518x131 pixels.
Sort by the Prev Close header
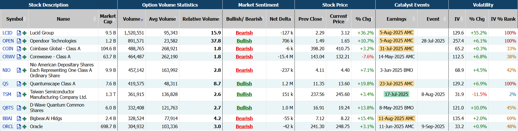pyautogui.click(x=310, y=19)
